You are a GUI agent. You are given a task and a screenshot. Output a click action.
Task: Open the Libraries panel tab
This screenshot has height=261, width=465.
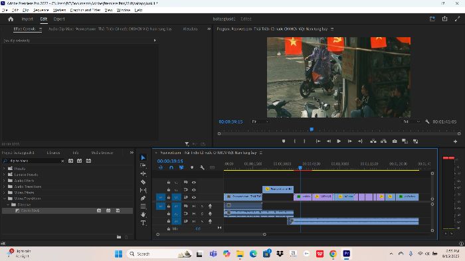[x=53, y=153]
